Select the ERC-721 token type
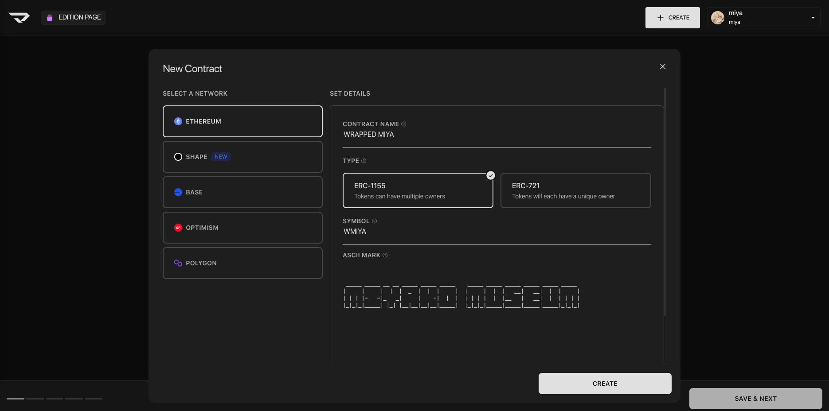 [575, 190]
